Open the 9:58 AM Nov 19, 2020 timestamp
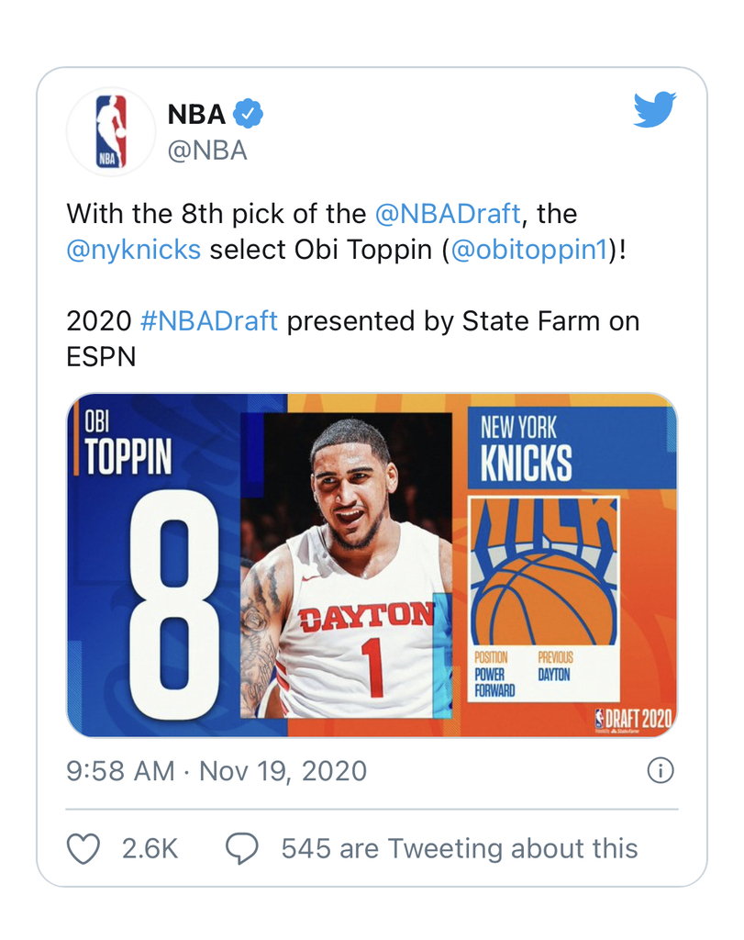This screenshot has width=744, height=940. pyautogui.click(x=217, y=771)
